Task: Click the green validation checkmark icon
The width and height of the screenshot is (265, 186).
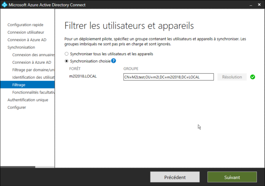Action: pos(253,77)
